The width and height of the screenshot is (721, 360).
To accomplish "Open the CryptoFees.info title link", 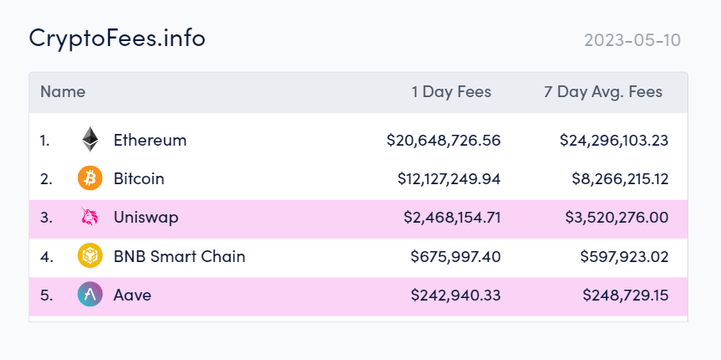I will tap(117, 39).
